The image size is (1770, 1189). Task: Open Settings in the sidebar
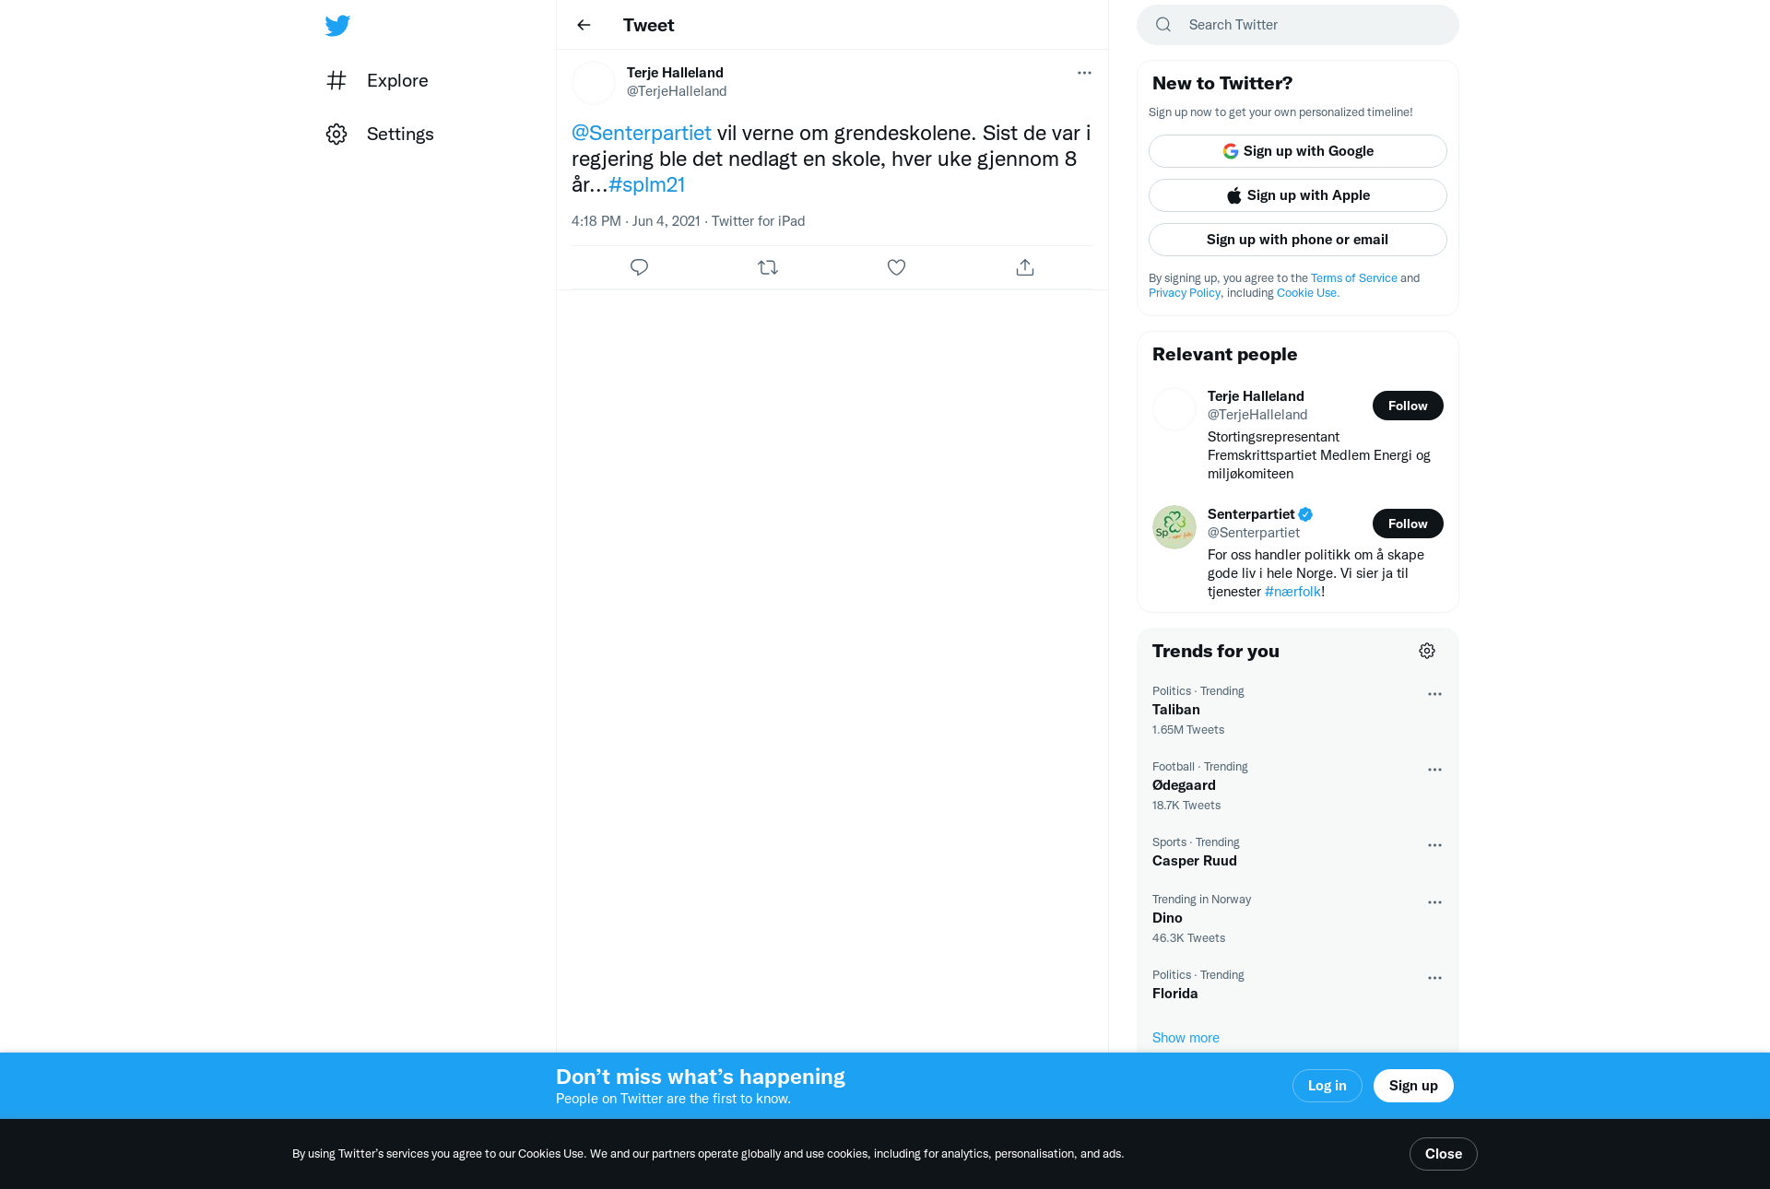(380, 134)
